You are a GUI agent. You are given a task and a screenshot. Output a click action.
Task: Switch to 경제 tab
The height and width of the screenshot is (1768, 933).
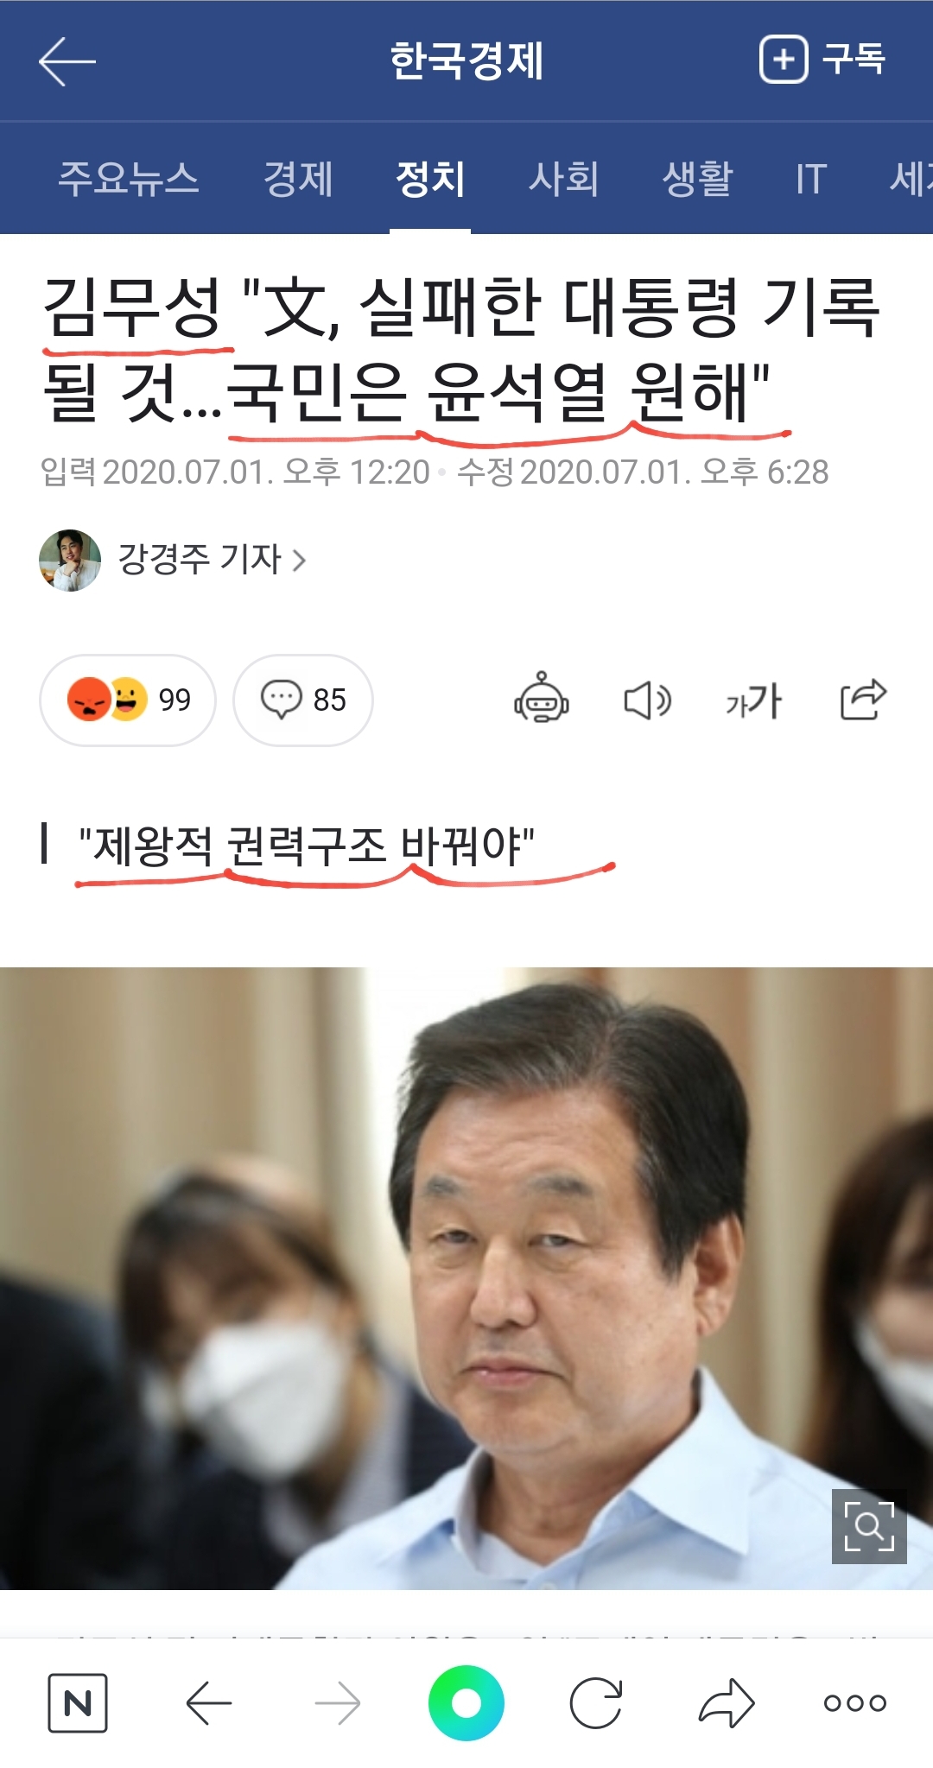(x=298, y=179)
